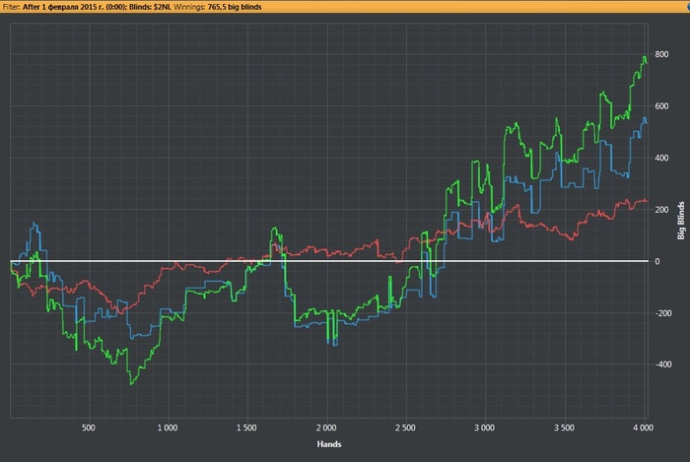Click the '2 000' hands axis tick label
The image size is (690, 462).
coord(326,428)
